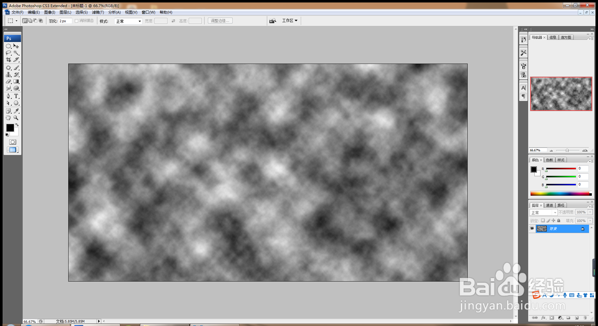Select the Brush tool
This screenshot has width=598, height=326.
coord(16,68)
